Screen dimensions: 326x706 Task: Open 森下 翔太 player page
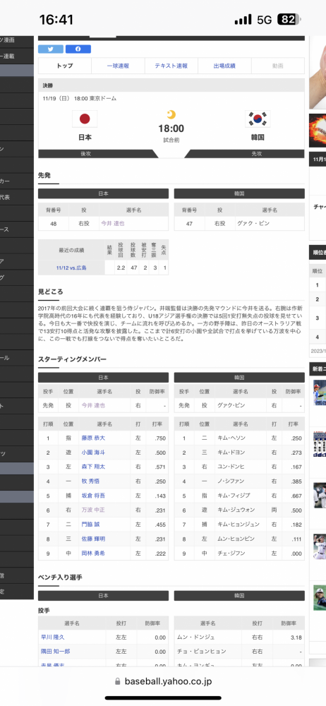pos(93,467)
